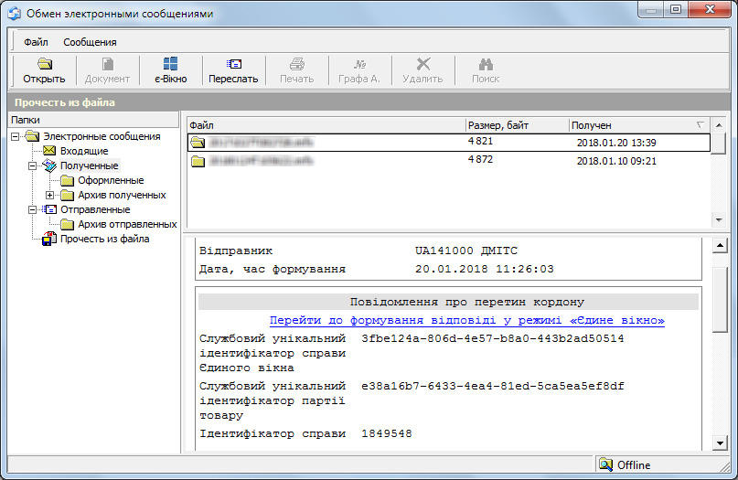Viewport: 738px width, 480px height.
Task: Click the Документ toolbar icon
Action: click(107, 63)
